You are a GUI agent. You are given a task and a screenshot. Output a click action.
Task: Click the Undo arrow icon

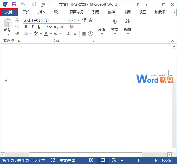tap(23, 4)
